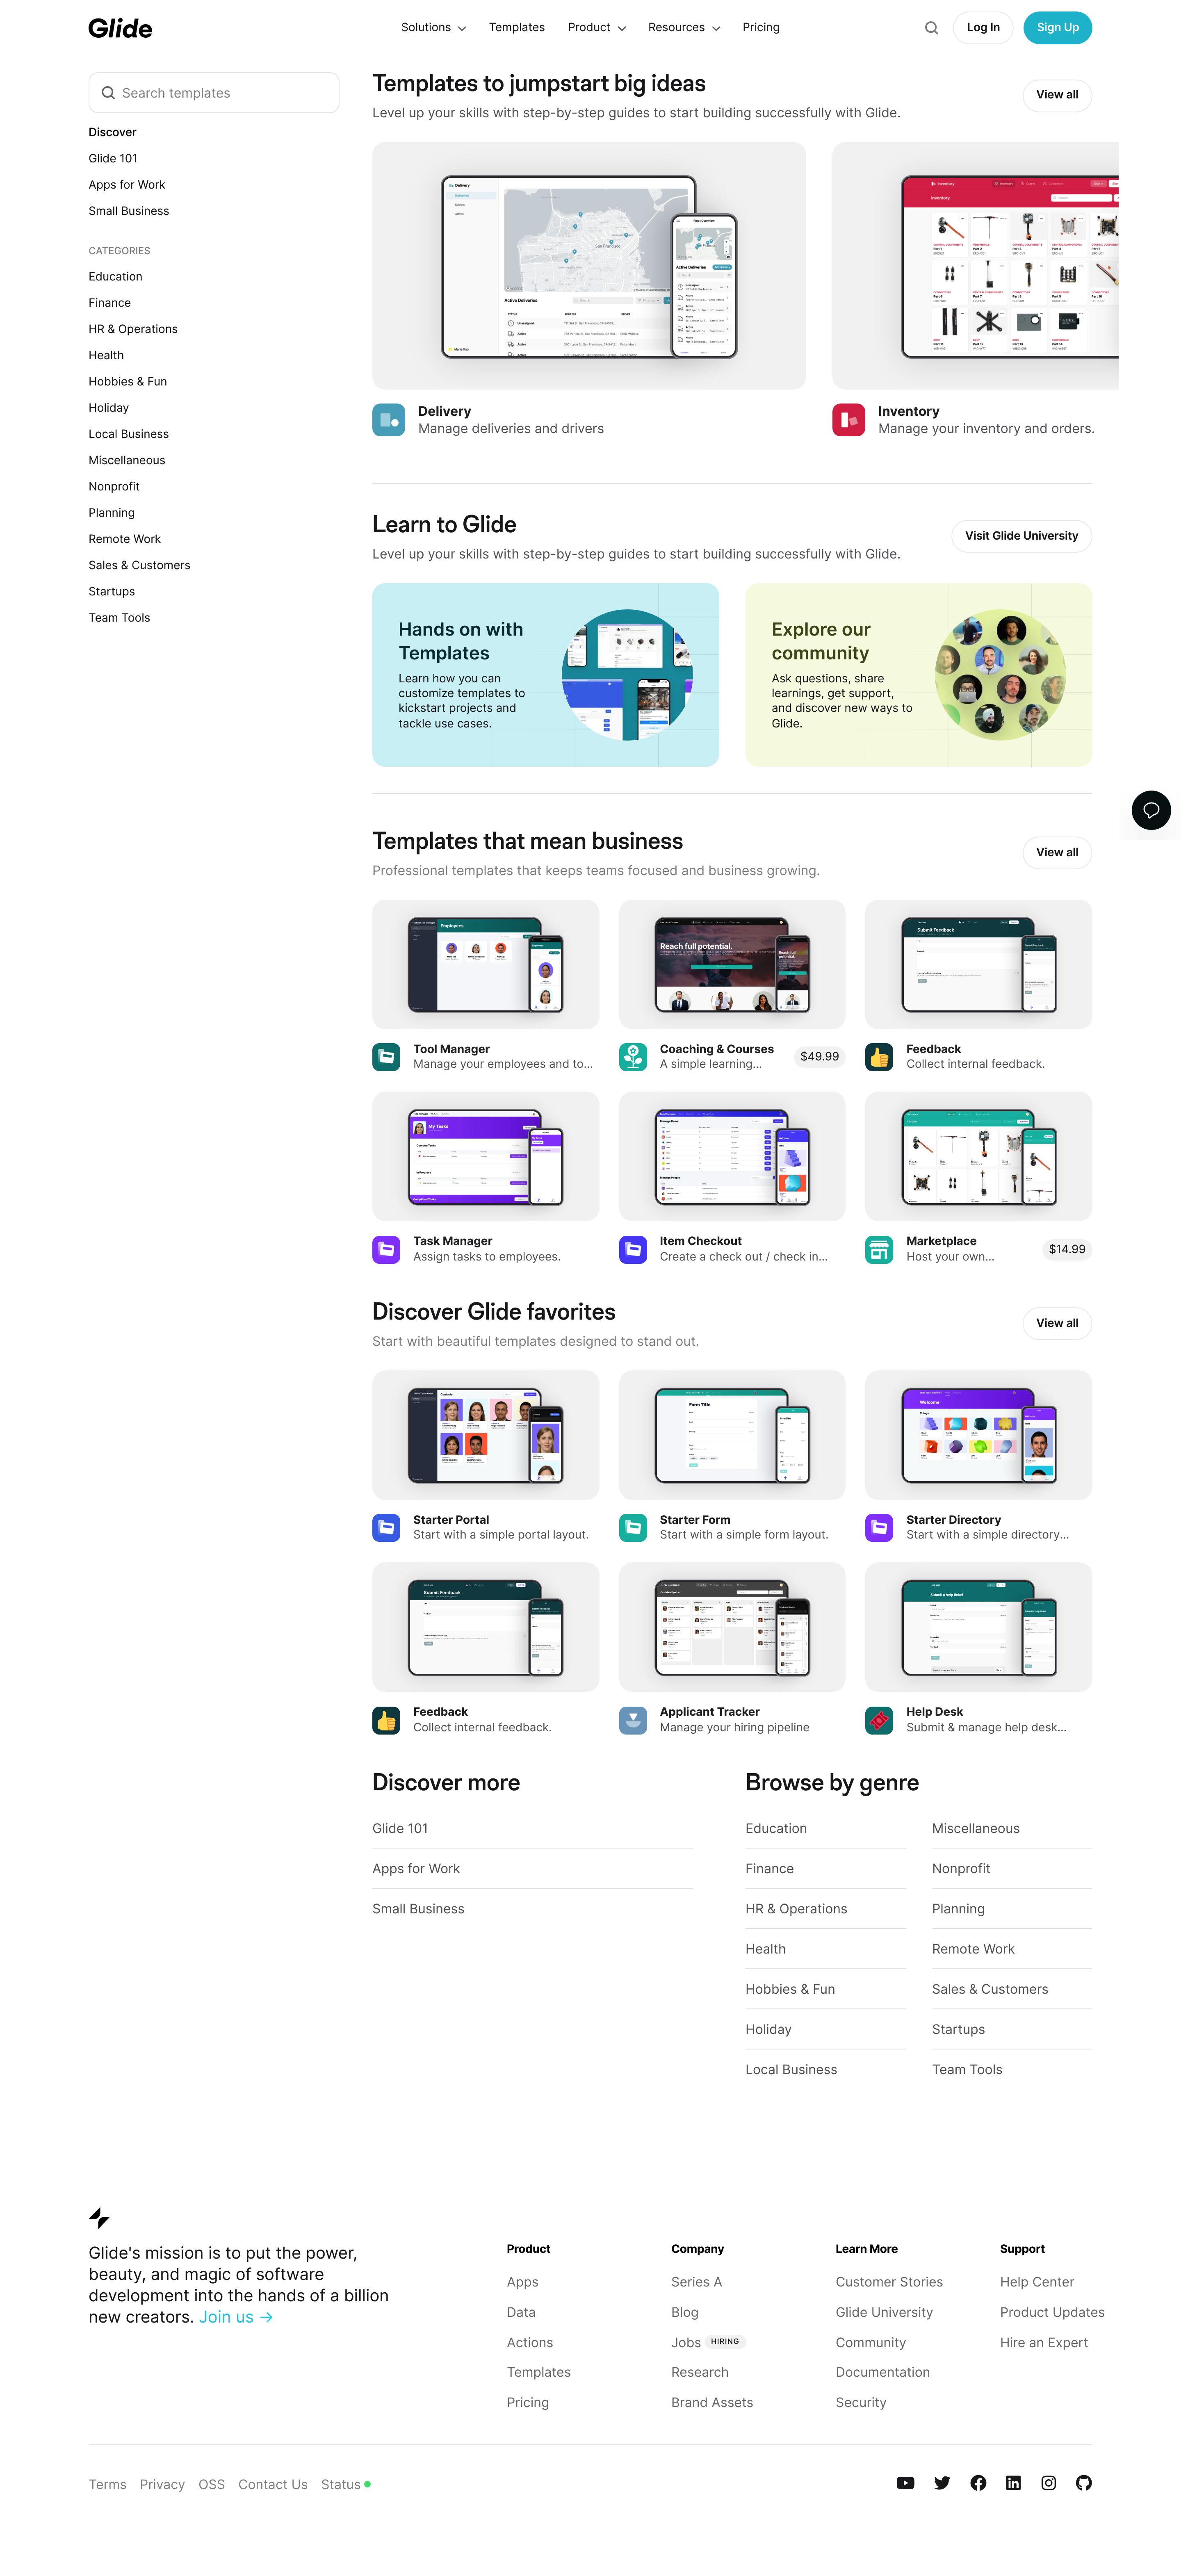
Task: Open Pricing in the top navigation
Action: 761,28
